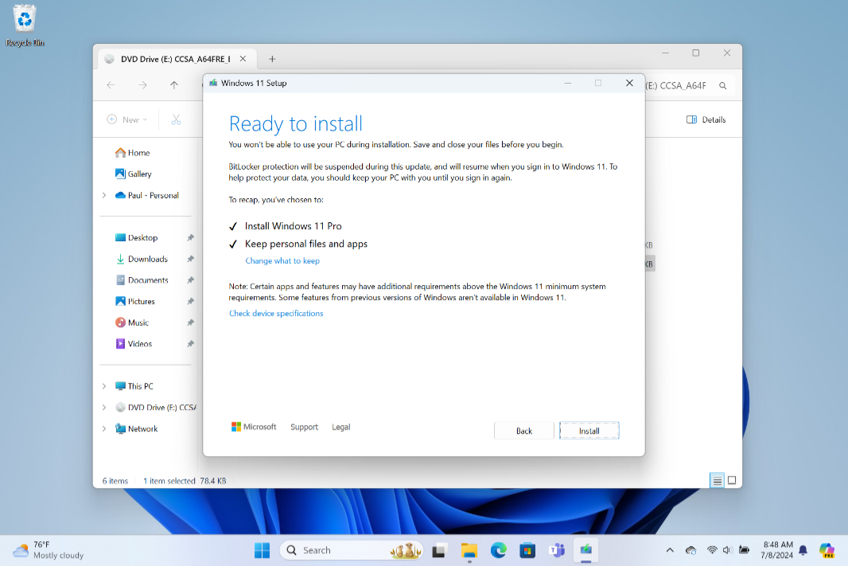Image resolution: width=848 pixels, height=566 pixels.
Task: Expand the Paul - Personal OneDrive node
Action: click(104, 195)
